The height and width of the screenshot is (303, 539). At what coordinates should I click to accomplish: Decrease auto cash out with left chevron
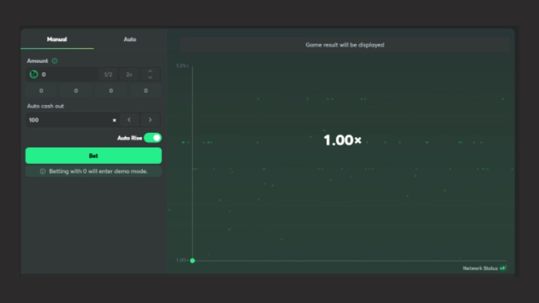(129, 120)
